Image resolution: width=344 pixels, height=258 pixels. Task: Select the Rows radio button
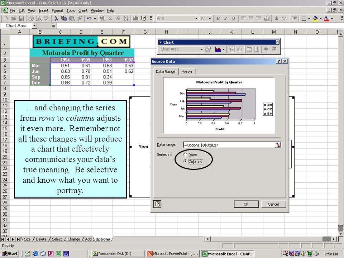pyautogui.click(x=185, y=155)
